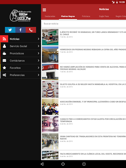Click the Contáctanos envelope icon

(x=4, y=60)
